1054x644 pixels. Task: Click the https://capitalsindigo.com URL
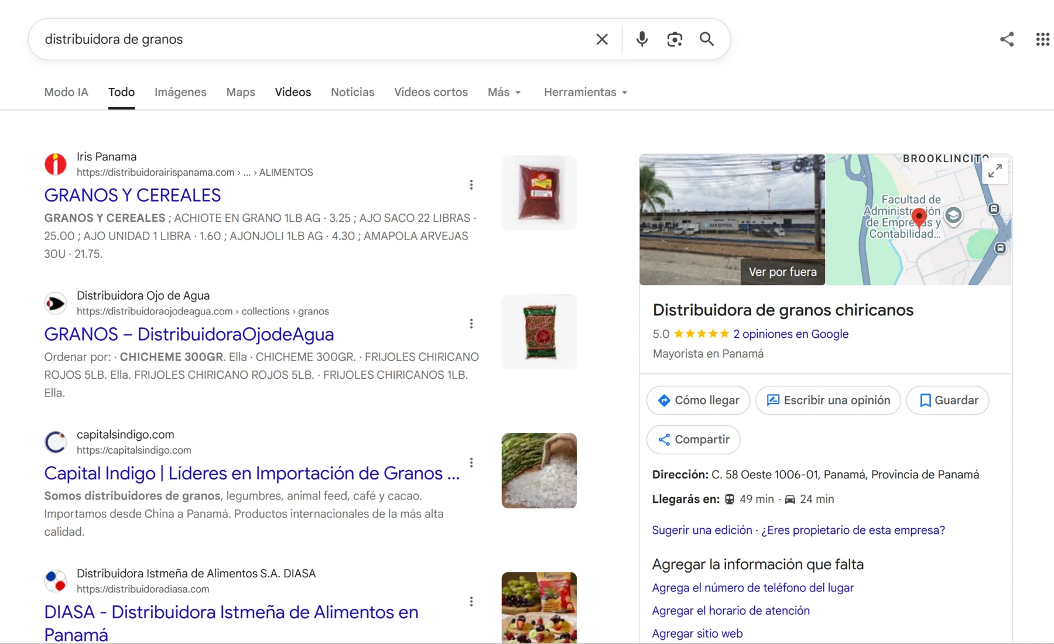click(134, 450)
